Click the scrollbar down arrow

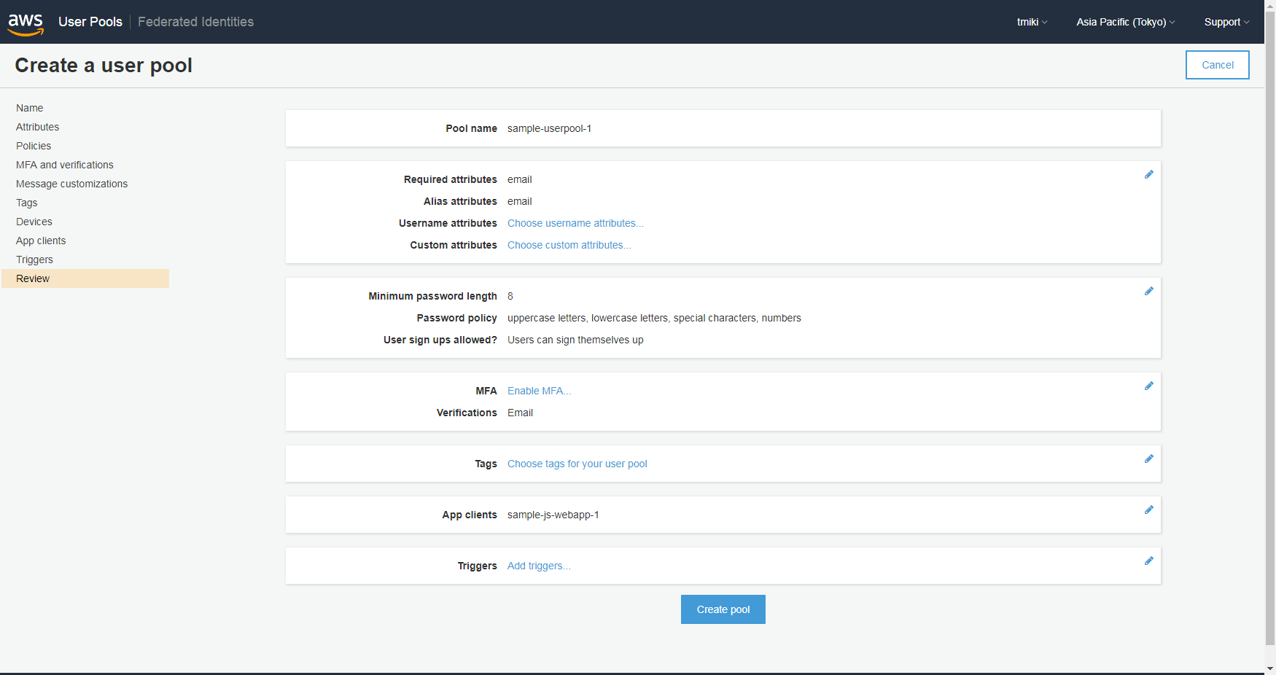pyautogui.click(x=1271, y=668)
